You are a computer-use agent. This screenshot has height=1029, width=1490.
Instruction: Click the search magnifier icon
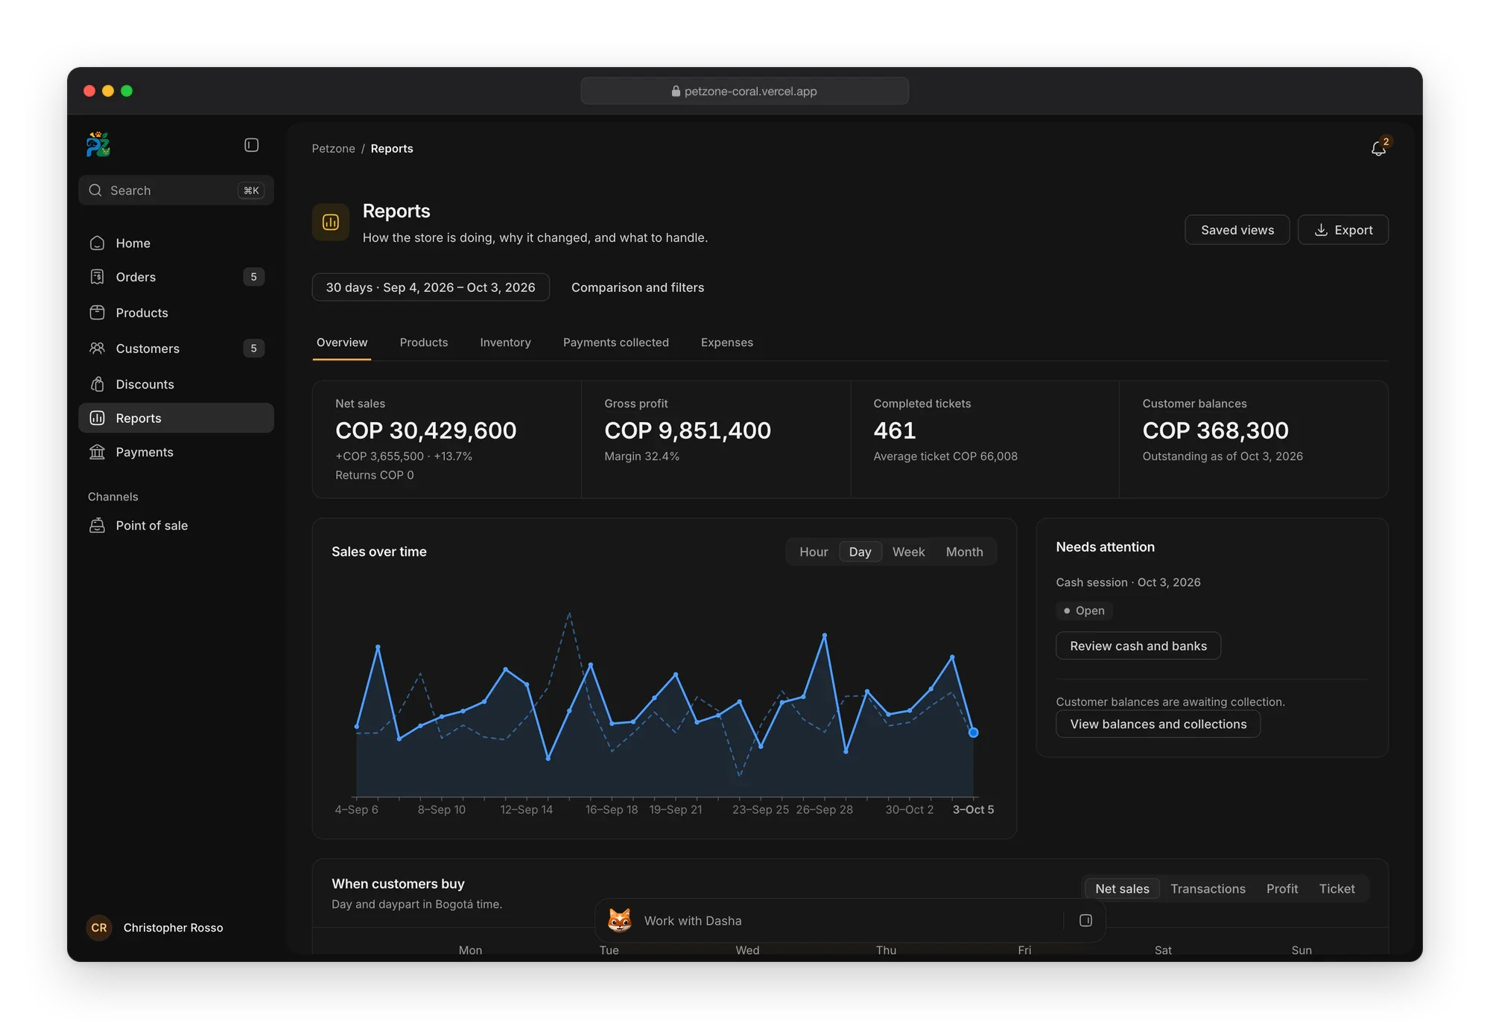95,191
